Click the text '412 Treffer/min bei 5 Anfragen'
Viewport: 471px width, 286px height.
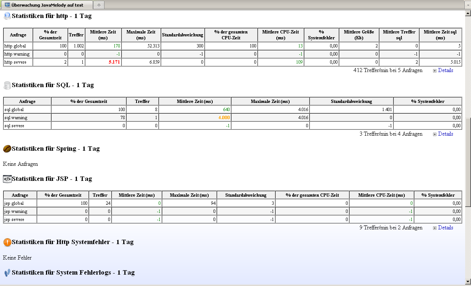(388, 70)
